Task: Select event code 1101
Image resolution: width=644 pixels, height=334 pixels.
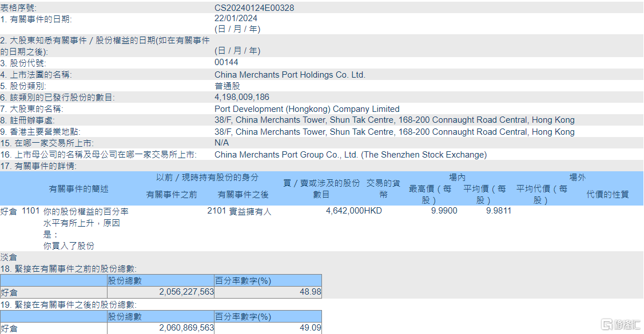Action: click(x=30, y=211)
